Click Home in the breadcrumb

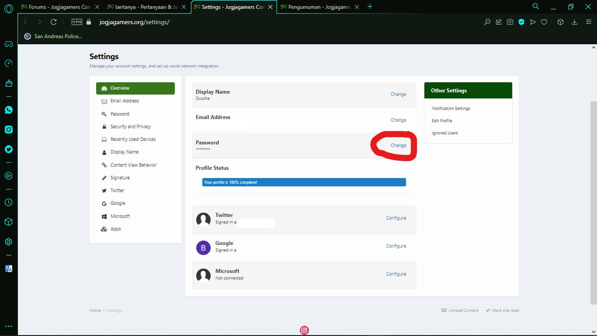[x=95, y=310]
